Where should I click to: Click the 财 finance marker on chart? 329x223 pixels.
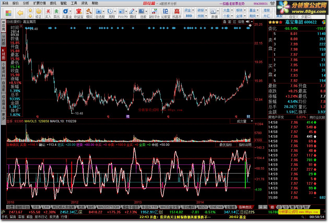[x=248, y=116]
